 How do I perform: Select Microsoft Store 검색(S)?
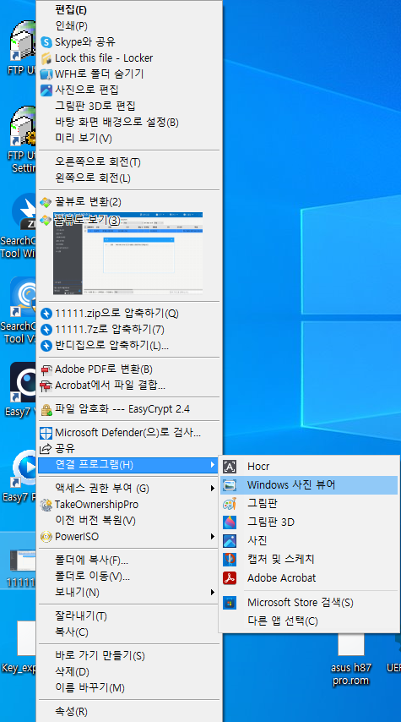click(309, 603)
